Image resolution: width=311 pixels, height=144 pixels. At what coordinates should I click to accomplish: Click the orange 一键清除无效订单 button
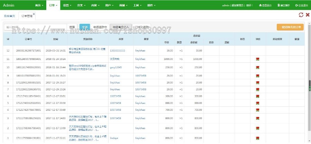click(290, 27)
